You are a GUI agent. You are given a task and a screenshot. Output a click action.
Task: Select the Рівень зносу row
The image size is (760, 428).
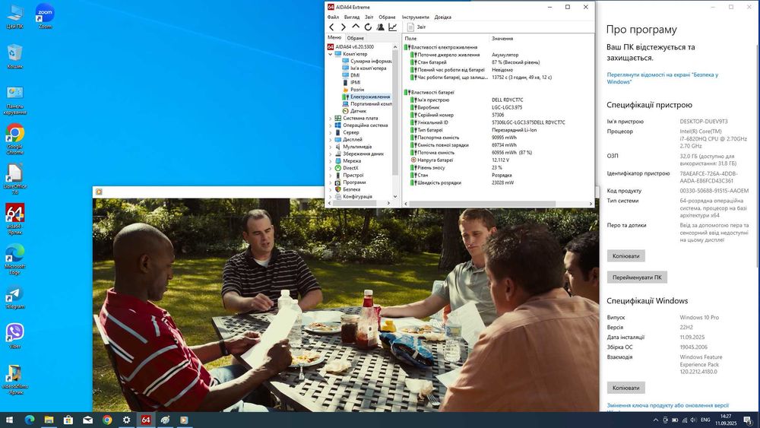coord(499,168)
